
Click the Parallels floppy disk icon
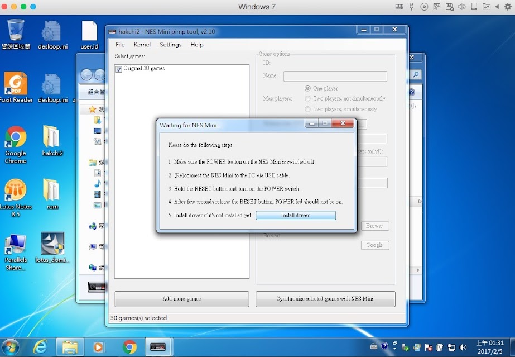click(x=449, y=7)
